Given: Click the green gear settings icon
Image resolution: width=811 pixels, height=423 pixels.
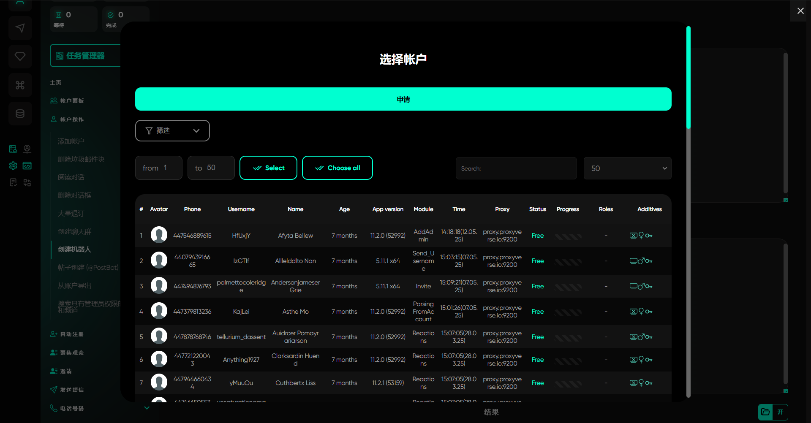Looking at the screenshot, I should (x=13, y=166).
